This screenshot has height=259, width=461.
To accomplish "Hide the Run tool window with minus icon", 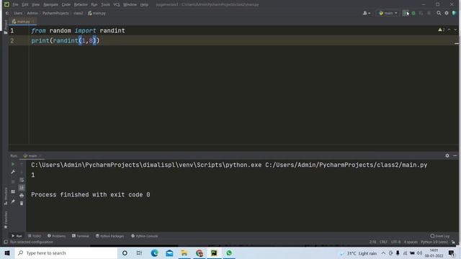I will pyautogui.click(x=455, y=155).
